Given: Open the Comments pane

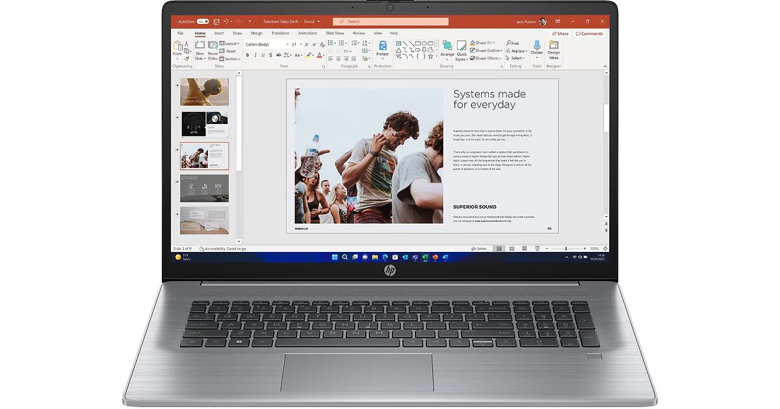Looking at the screenshot, I should click(590, 34).
